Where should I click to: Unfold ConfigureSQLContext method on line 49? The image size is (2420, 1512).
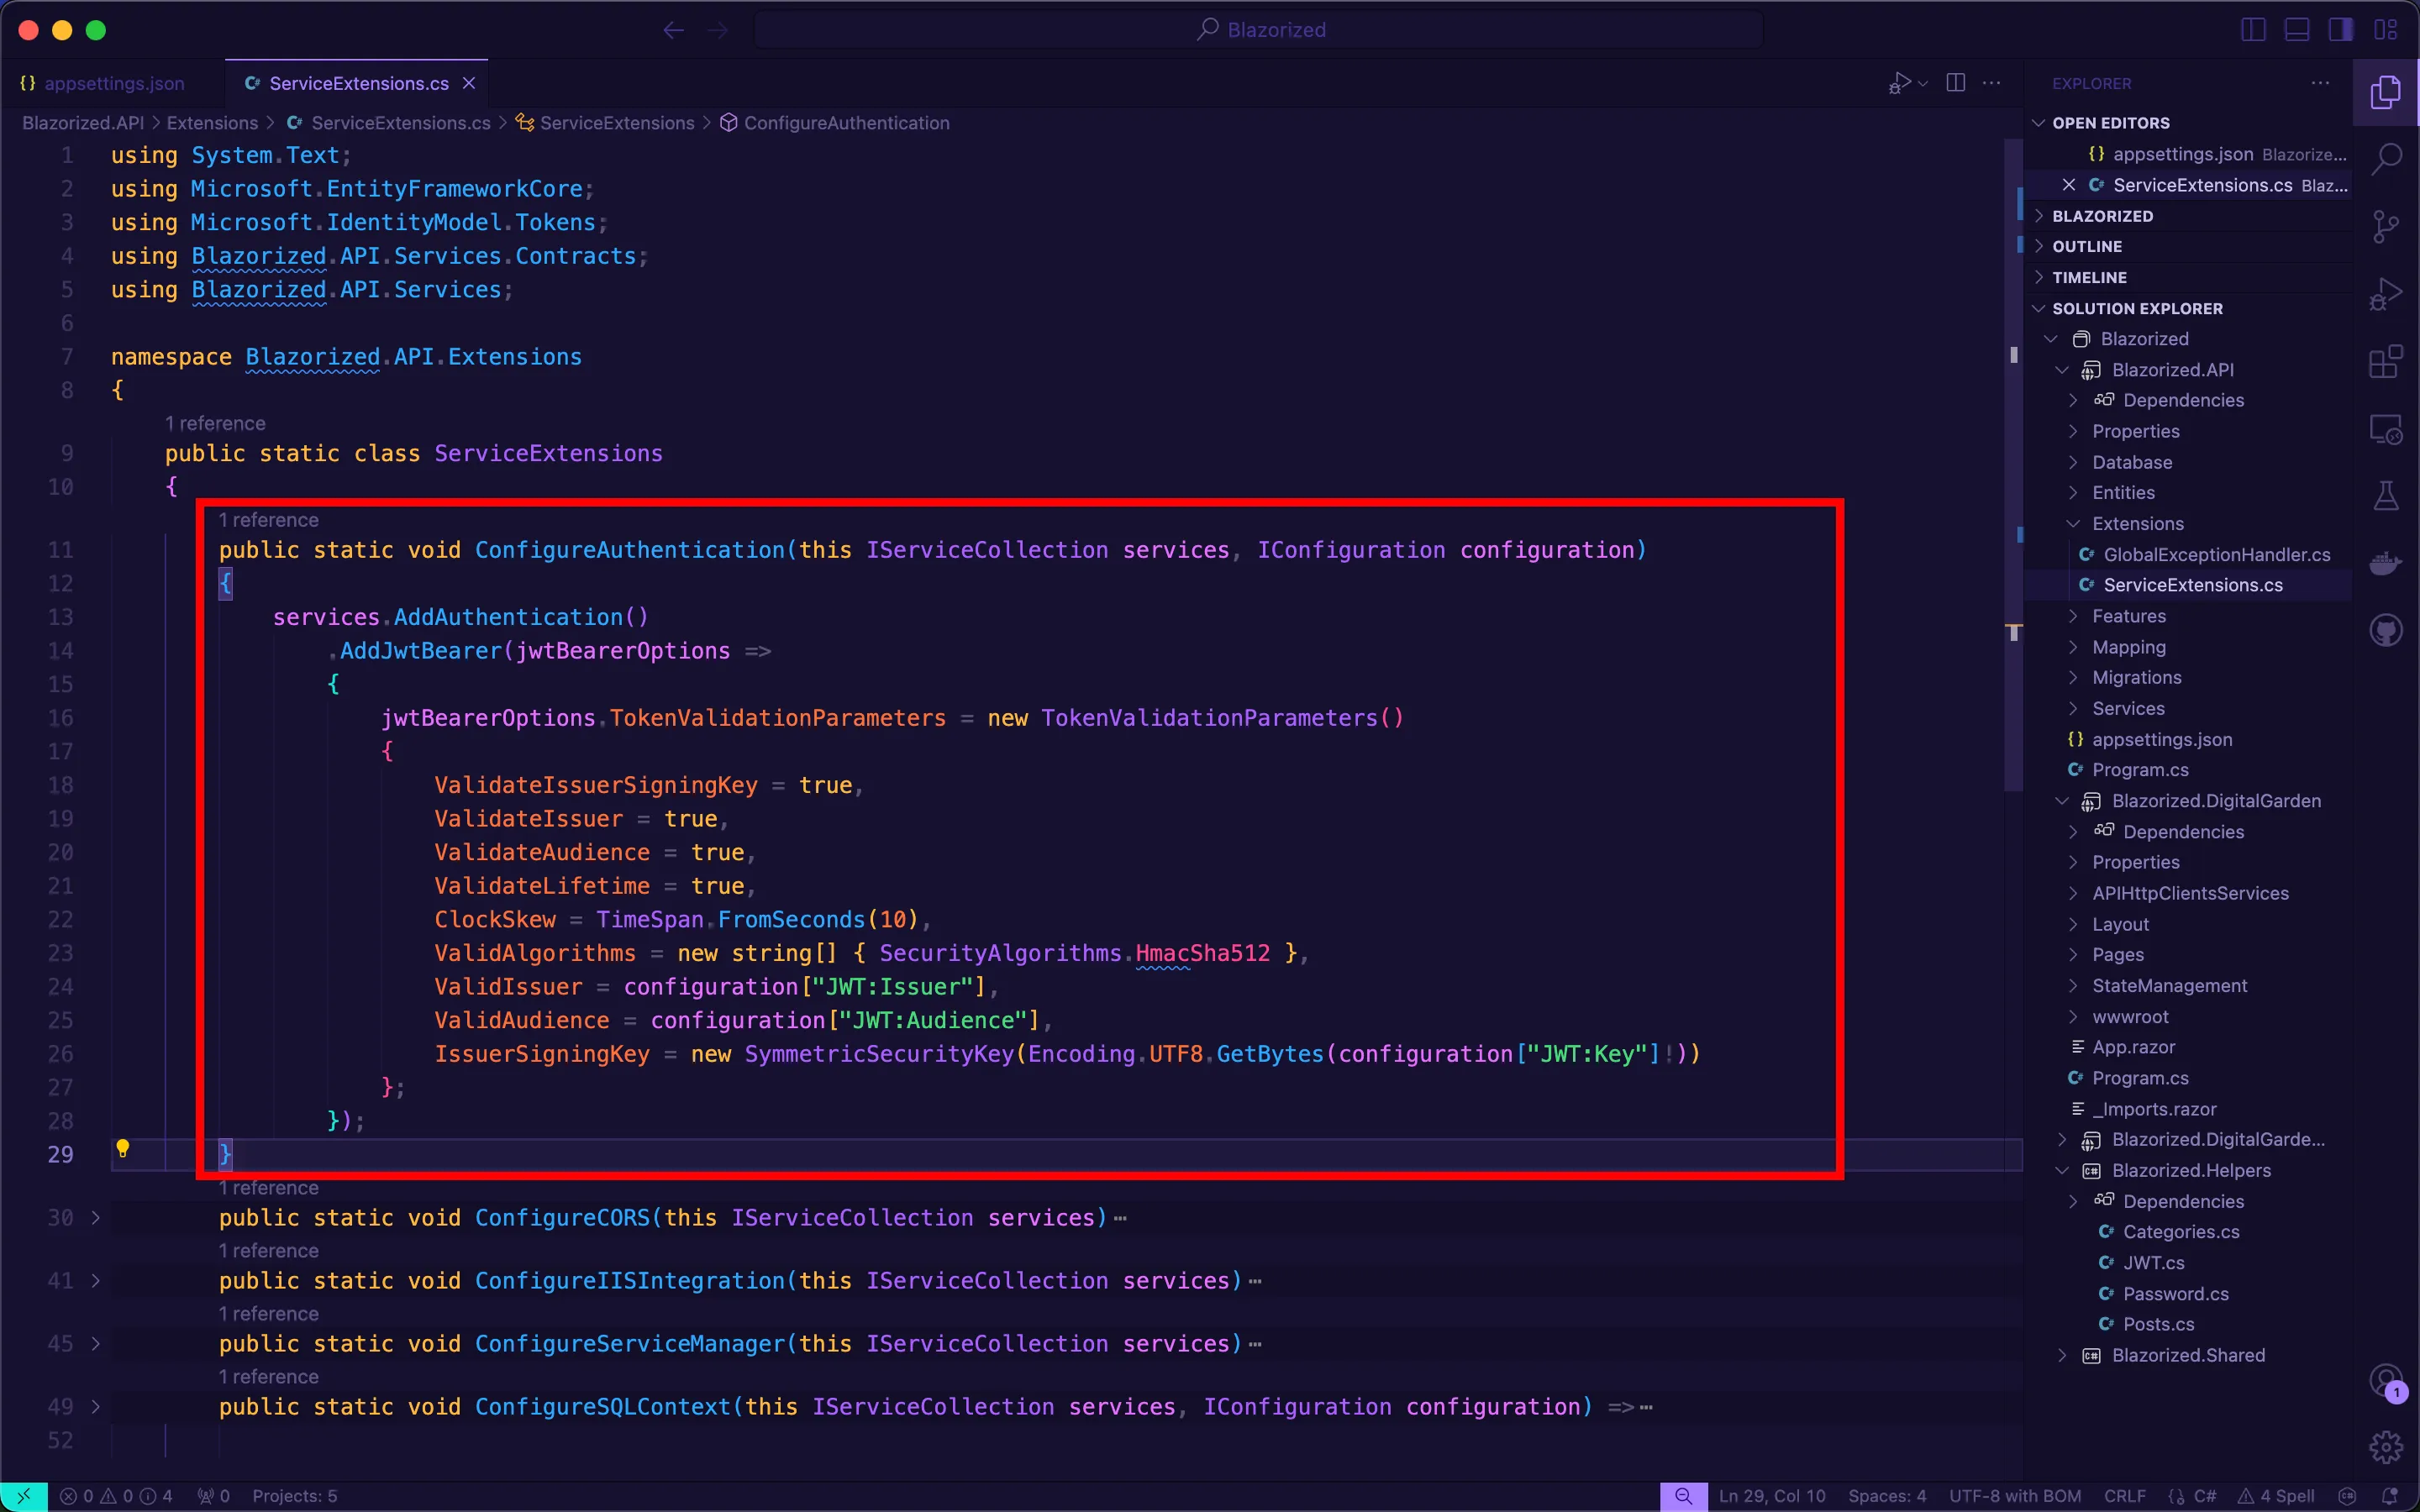[x=95, y=1406]
